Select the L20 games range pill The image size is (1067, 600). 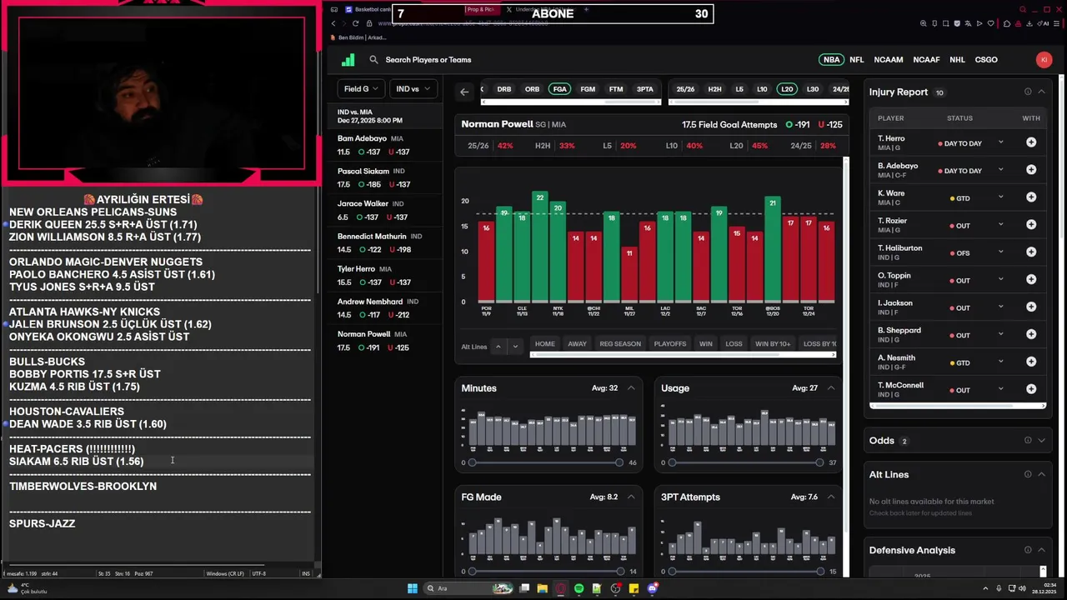tap(787, 89)
